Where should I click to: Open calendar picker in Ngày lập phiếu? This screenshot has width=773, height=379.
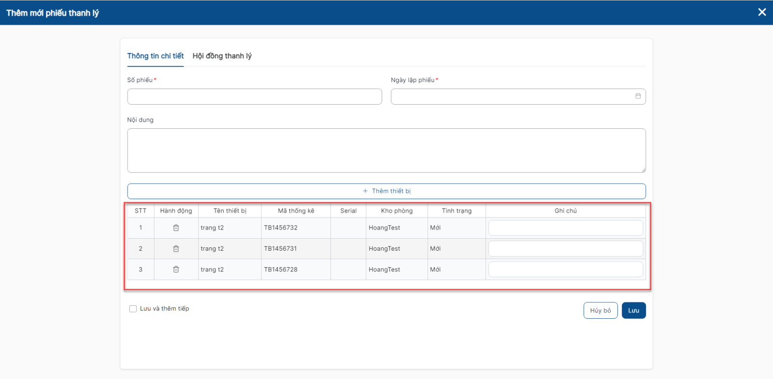tap(638, 96)
